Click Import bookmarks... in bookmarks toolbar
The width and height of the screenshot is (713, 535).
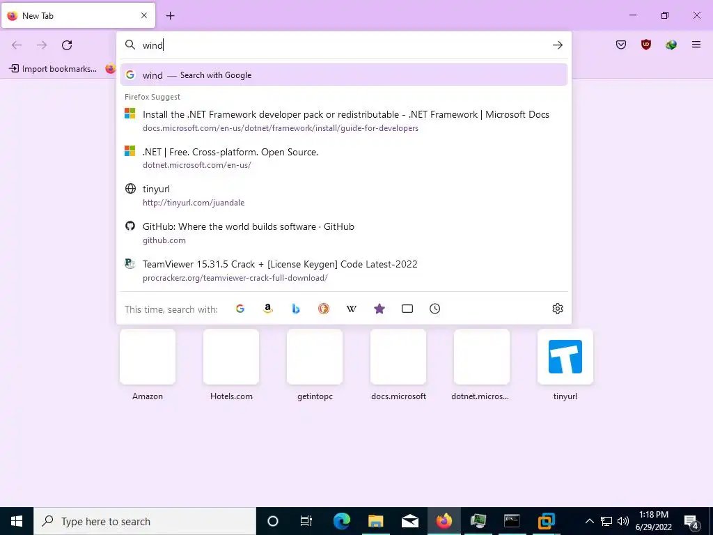tap(53, 69)
